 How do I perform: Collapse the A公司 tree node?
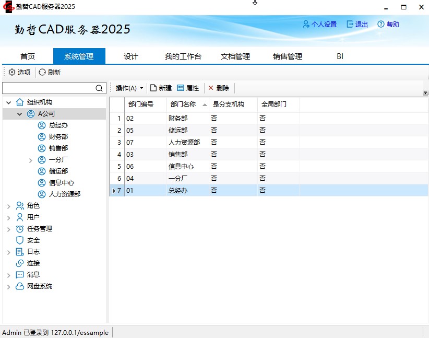[x=19, y=114]
